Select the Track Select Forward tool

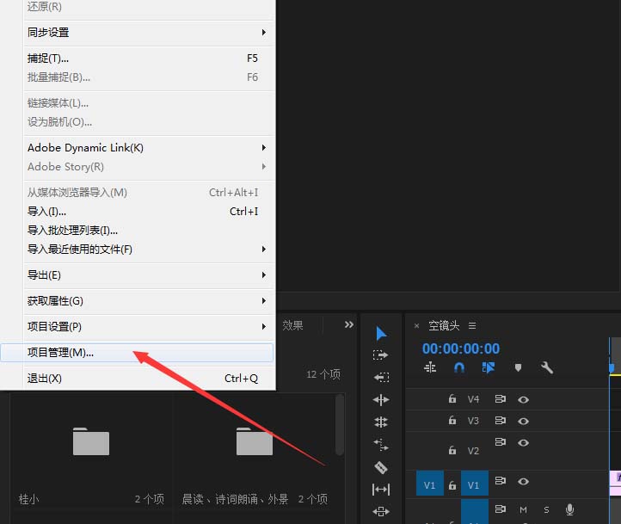[x=381, y=355]
